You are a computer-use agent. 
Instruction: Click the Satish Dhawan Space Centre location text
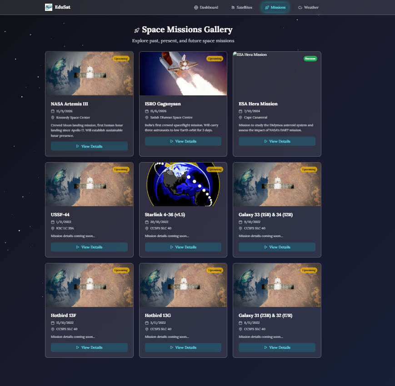(171, 118)
